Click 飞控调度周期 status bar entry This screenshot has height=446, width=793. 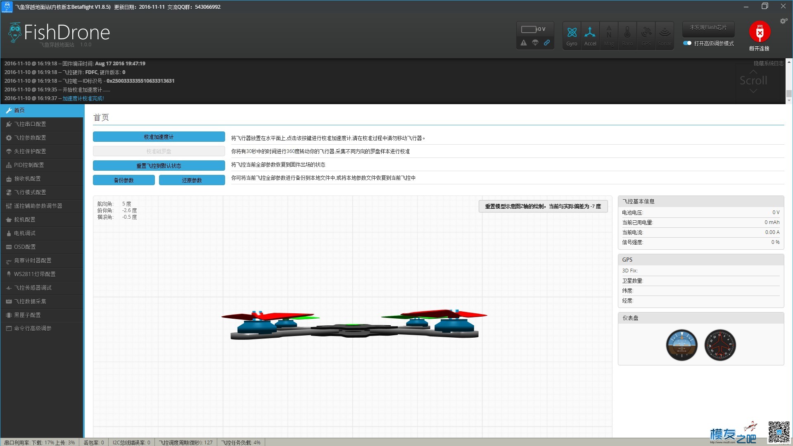(186, 442)
